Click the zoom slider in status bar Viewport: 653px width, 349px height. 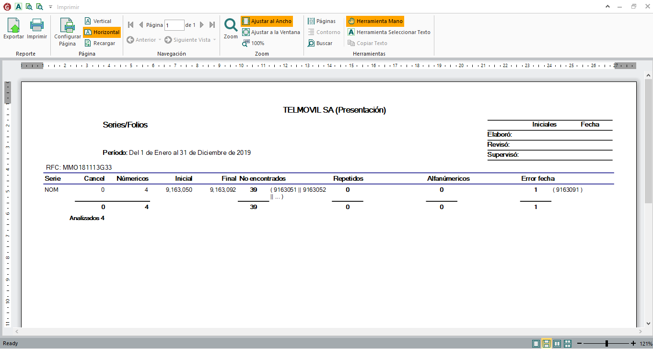pos(606,343)
